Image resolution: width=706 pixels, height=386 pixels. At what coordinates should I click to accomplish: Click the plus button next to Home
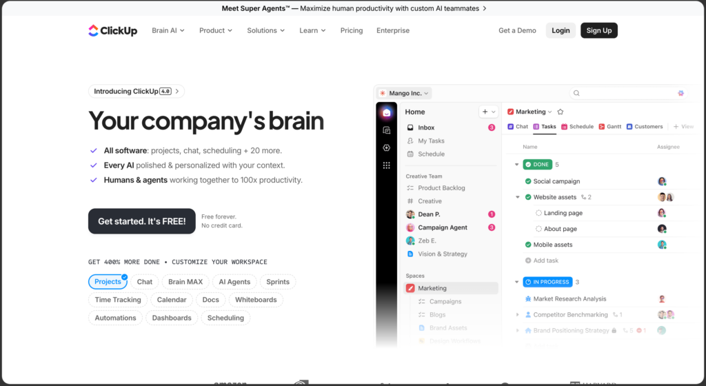(x=485, y=112)
